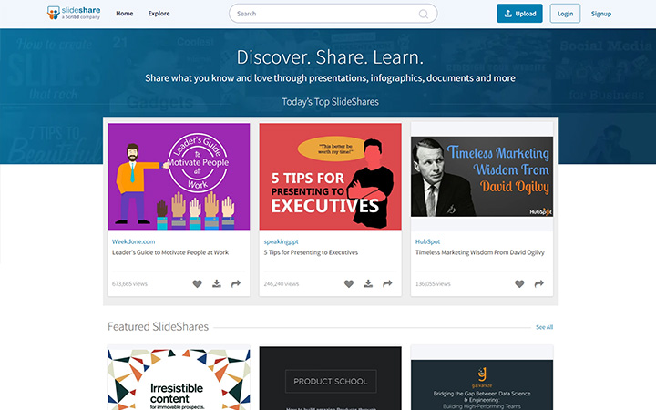The width and height of the screenshot is (656, 410).
Task: Share the Leader's Guide to Motivate People slideshow
Action: click(x=236, y=284)
